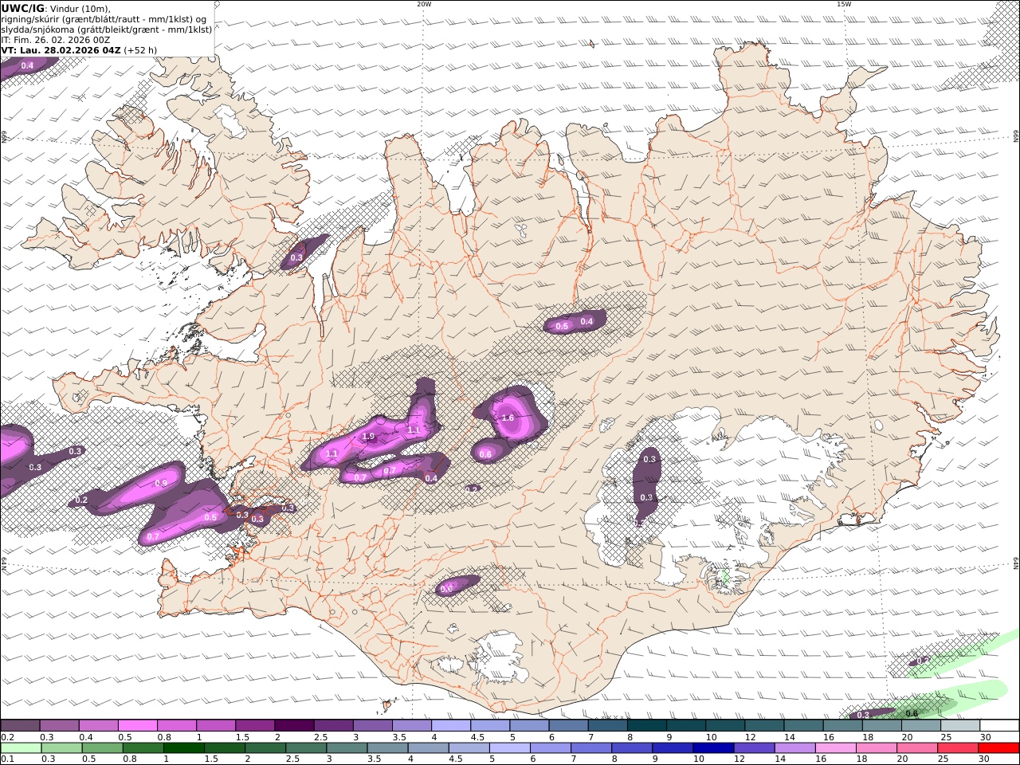
Task: Pick the darkest green swatch between 1 and 1.5, lower row
Action: (183, 748)
